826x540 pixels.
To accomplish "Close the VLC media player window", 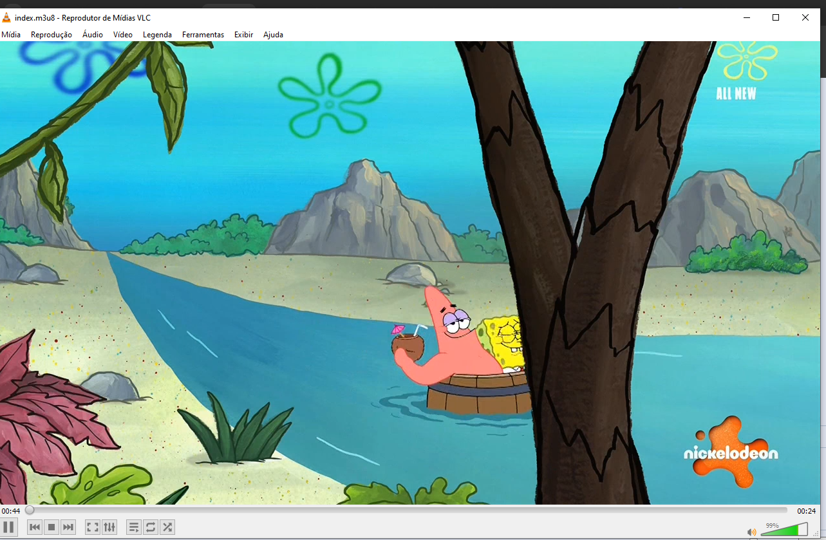I will coord(805,17).
